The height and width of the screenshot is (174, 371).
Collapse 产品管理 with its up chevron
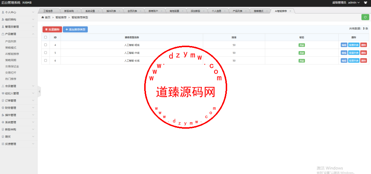[x=33, y=34]
